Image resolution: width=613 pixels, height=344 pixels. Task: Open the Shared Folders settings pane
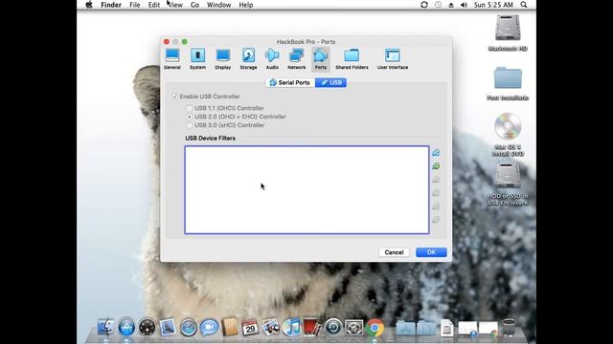tap(352, 59)
